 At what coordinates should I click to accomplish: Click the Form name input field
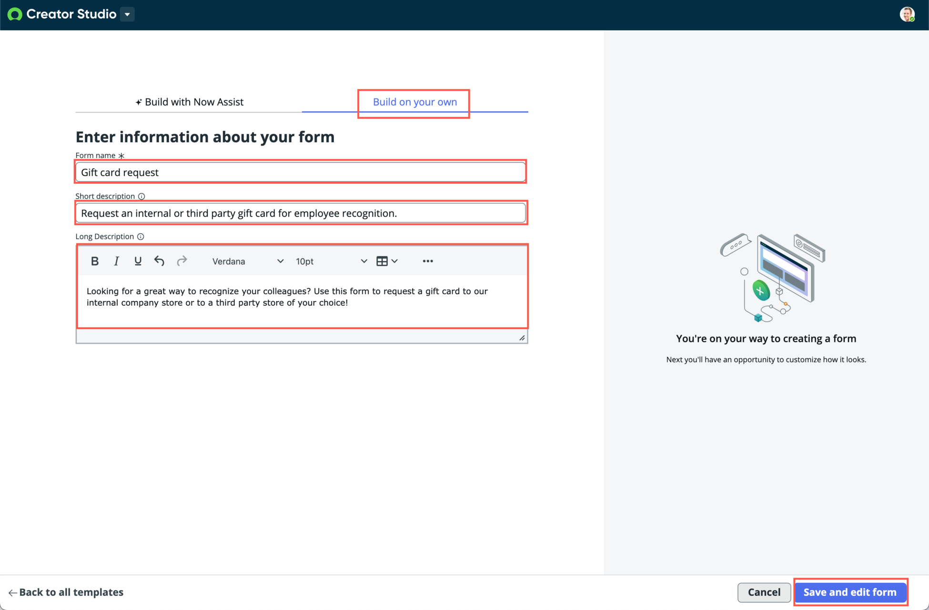pos(301,172)
